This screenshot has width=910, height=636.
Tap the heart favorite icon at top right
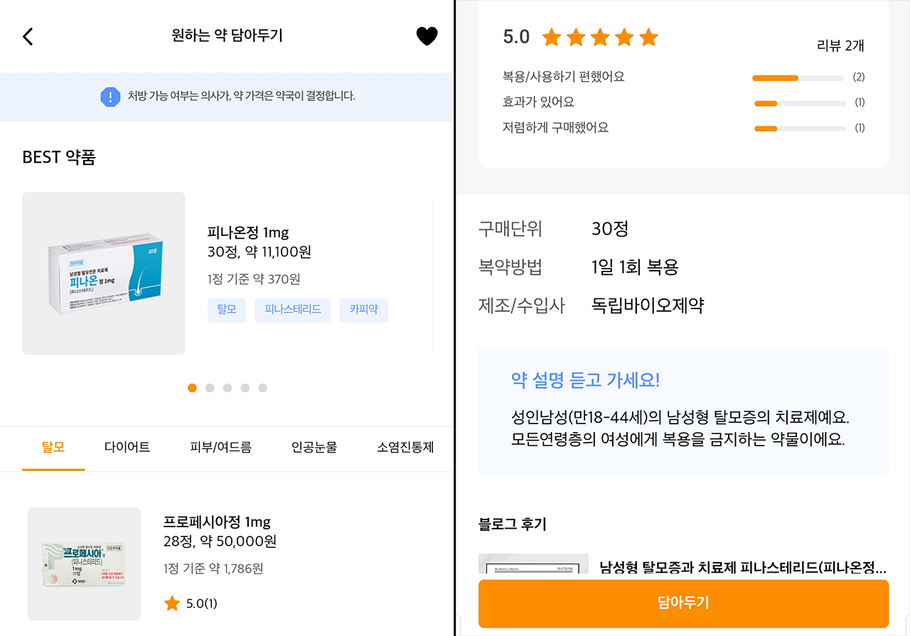point(427,36)
